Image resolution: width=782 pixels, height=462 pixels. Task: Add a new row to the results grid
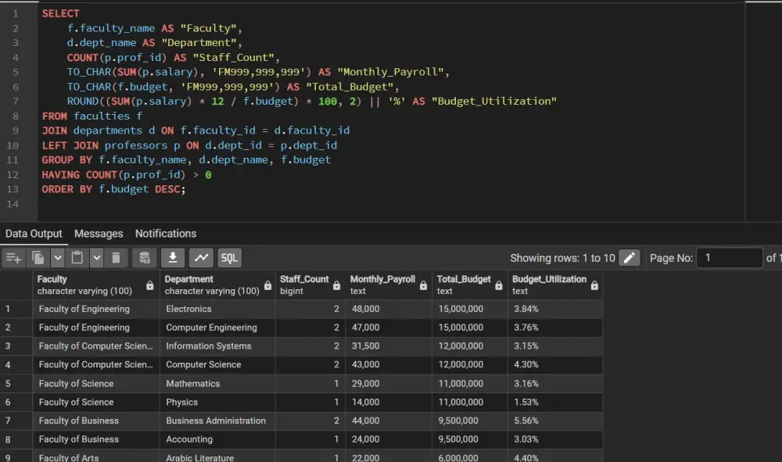(x=12, y=257)
